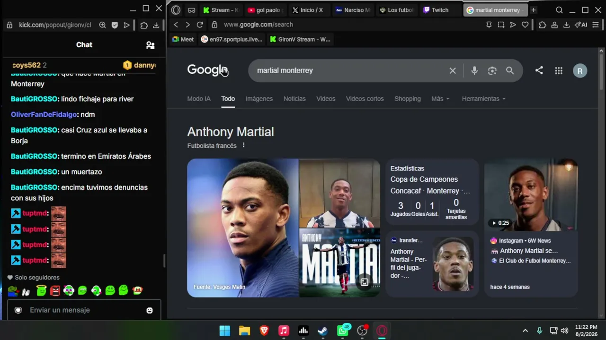Open the en97.sportplus.live bookmark

pos(232,39)
